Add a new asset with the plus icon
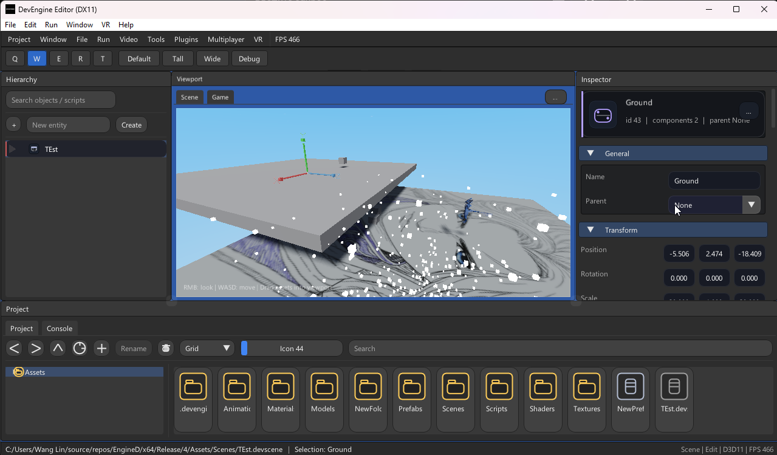 click(101, 348)
